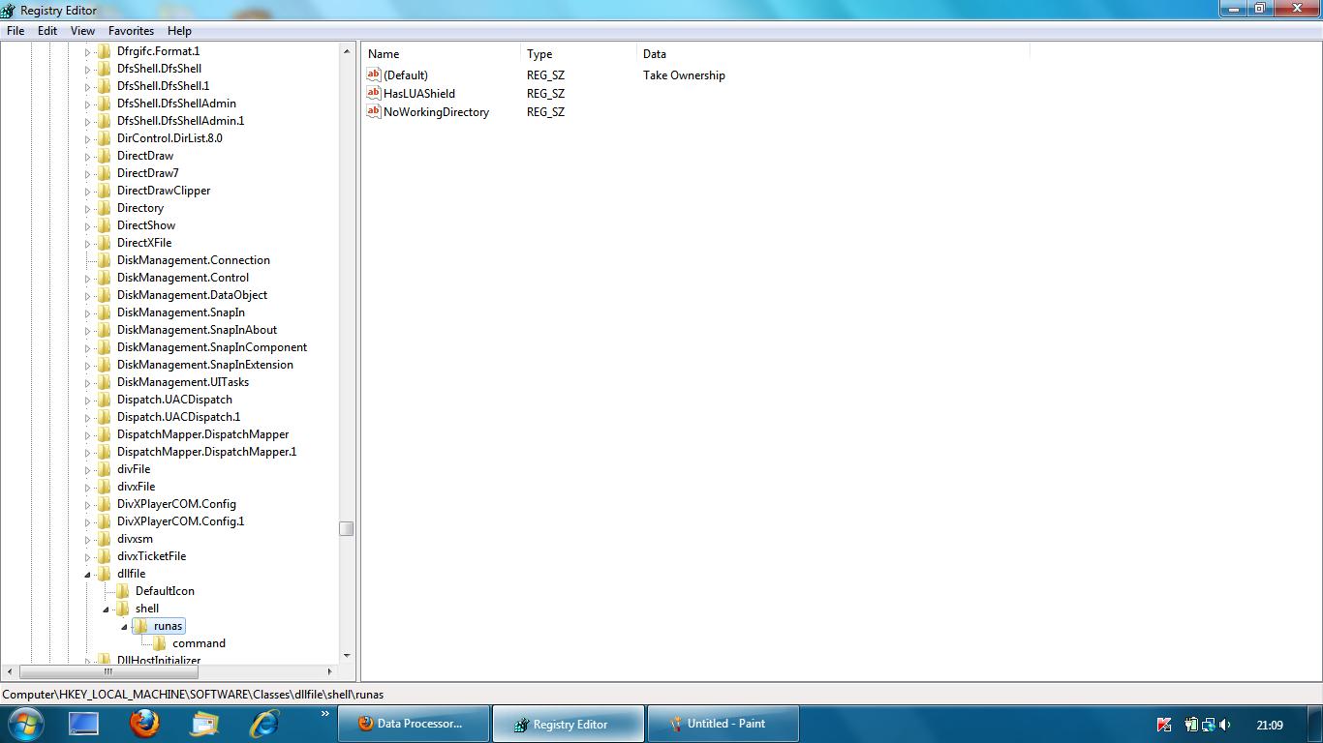Click the dllfile key folder icon
1323x743 pixels.
coord(104,574)
